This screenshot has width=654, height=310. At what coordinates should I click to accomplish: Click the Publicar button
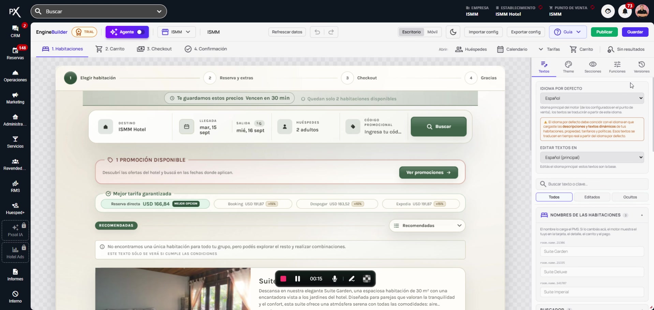tap(604, 32)
